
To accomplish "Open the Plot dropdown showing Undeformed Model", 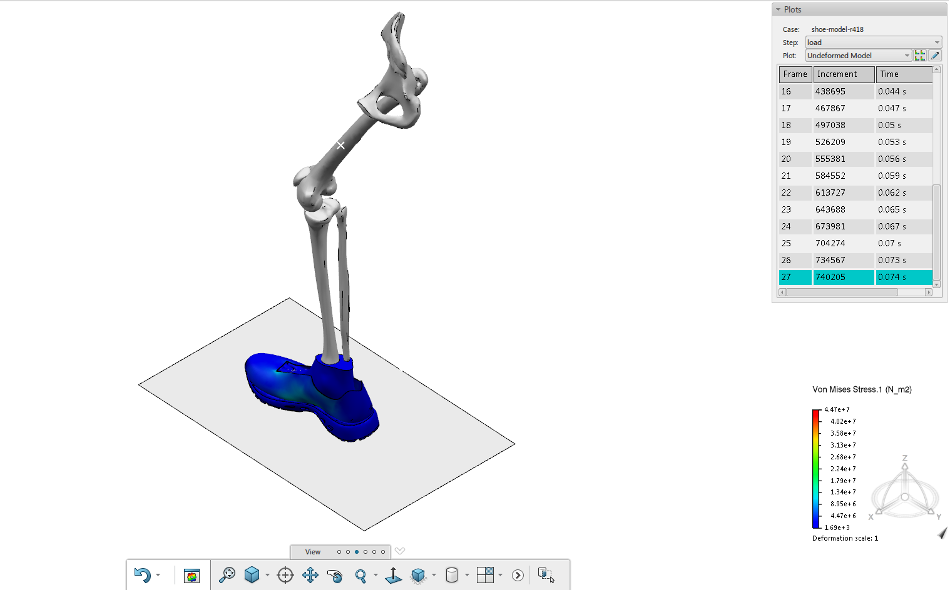I will [x=858, y=56].
